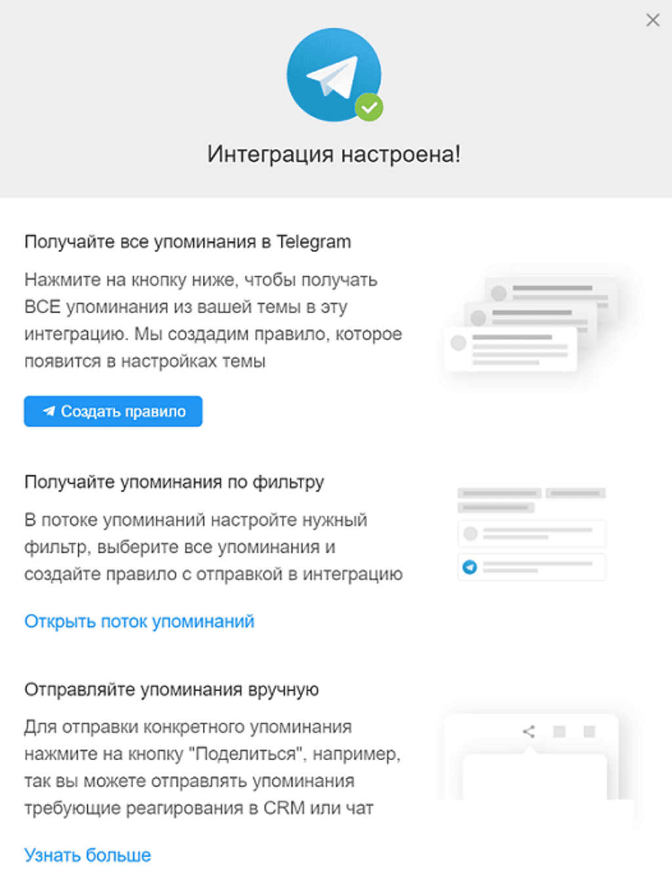Click the paragraph starting 'Для отправки конкретного'
Image resolution: width=672 pixels, height=894 pixels.
coord(213,767)
